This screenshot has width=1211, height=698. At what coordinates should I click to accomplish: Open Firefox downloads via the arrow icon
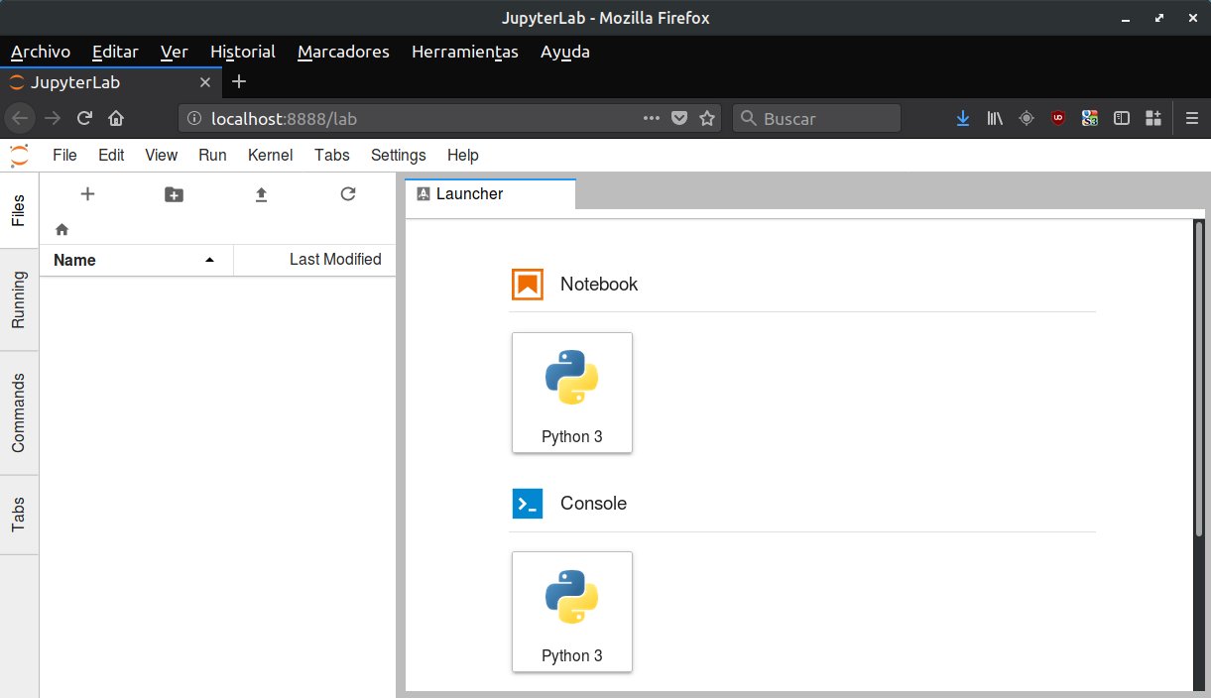(962, 118)
